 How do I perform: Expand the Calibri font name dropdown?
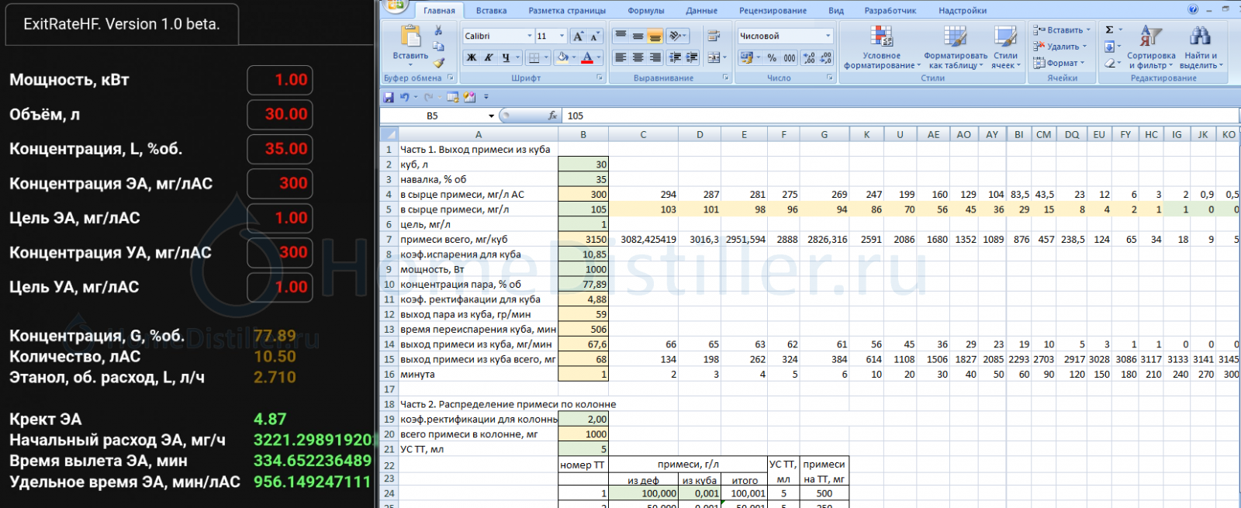click(x=530, y=36)
